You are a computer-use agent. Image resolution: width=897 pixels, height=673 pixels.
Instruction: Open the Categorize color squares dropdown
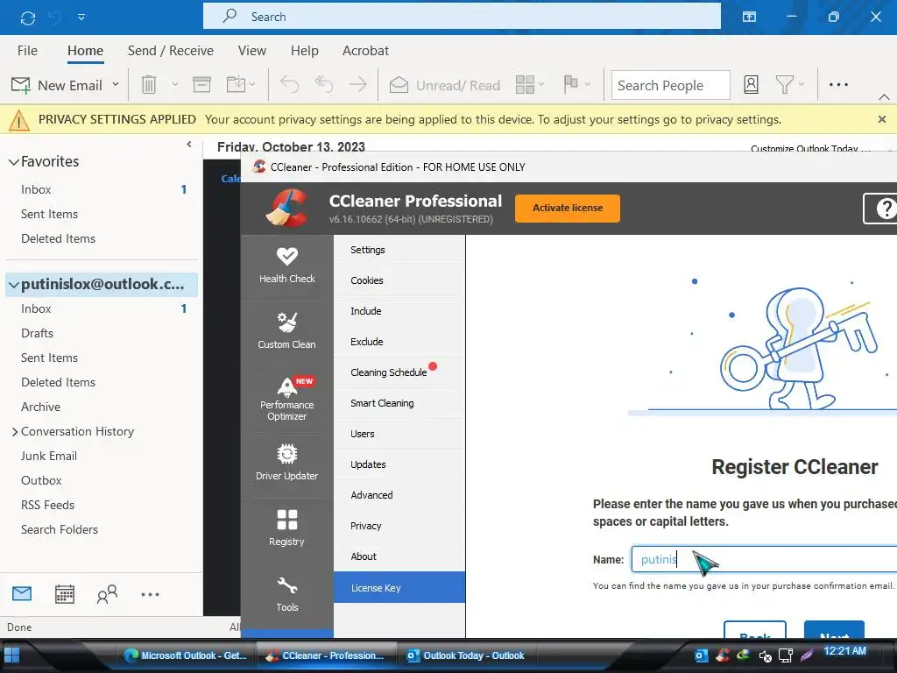[x=530, y=85]
